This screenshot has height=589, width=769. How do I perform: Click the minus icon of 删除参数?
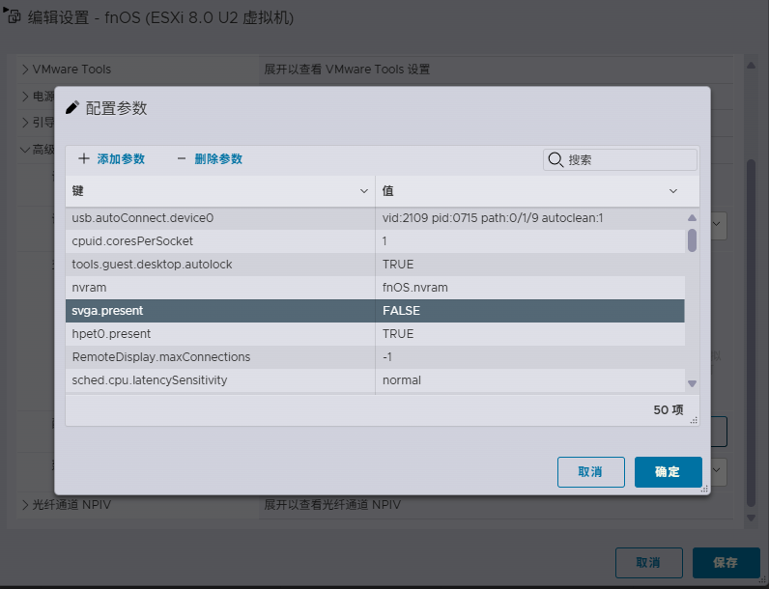point(182,158)
